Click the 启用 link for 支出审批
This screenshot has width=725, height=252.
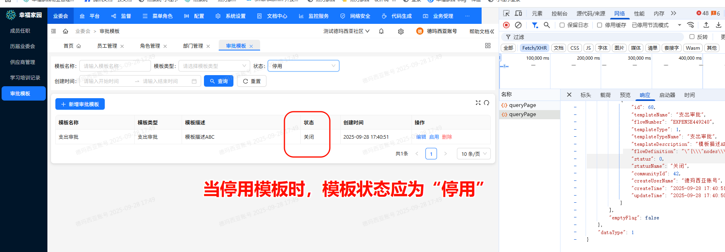pos(434,137)
